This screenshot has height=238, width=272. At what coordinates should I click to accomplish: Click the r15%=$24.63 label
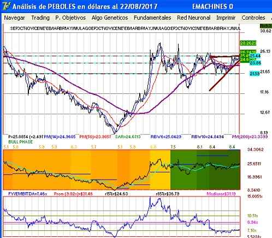coord(117,194)
